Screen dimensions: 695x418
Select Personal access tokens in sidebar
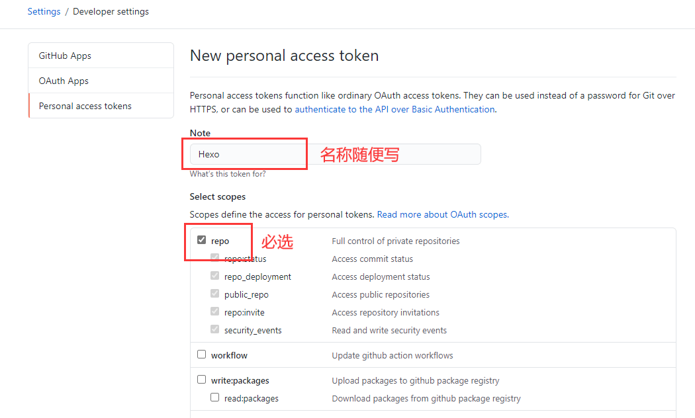101,106
